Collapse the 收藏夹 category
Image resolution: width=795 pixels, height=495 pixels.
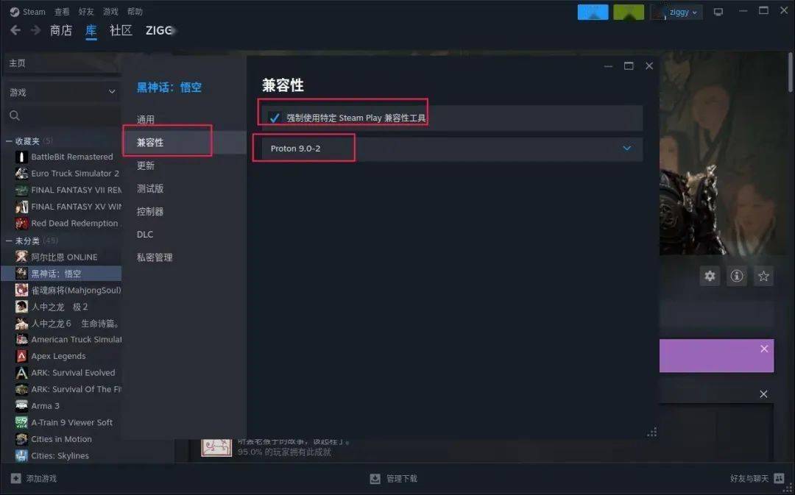pyautogui.click(x=9, y=141)
